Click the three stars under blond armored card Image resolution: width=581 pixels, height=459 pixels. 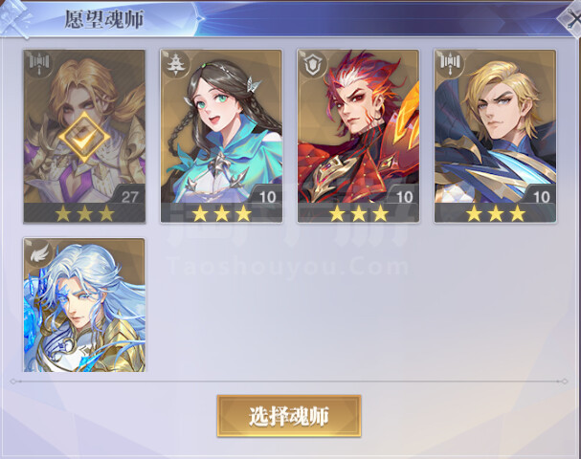point(496,213)
